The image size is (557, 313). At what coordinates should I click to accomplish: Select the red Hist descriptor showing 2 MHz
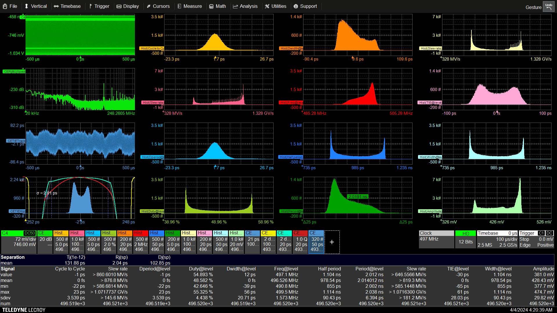pos(141,242)
